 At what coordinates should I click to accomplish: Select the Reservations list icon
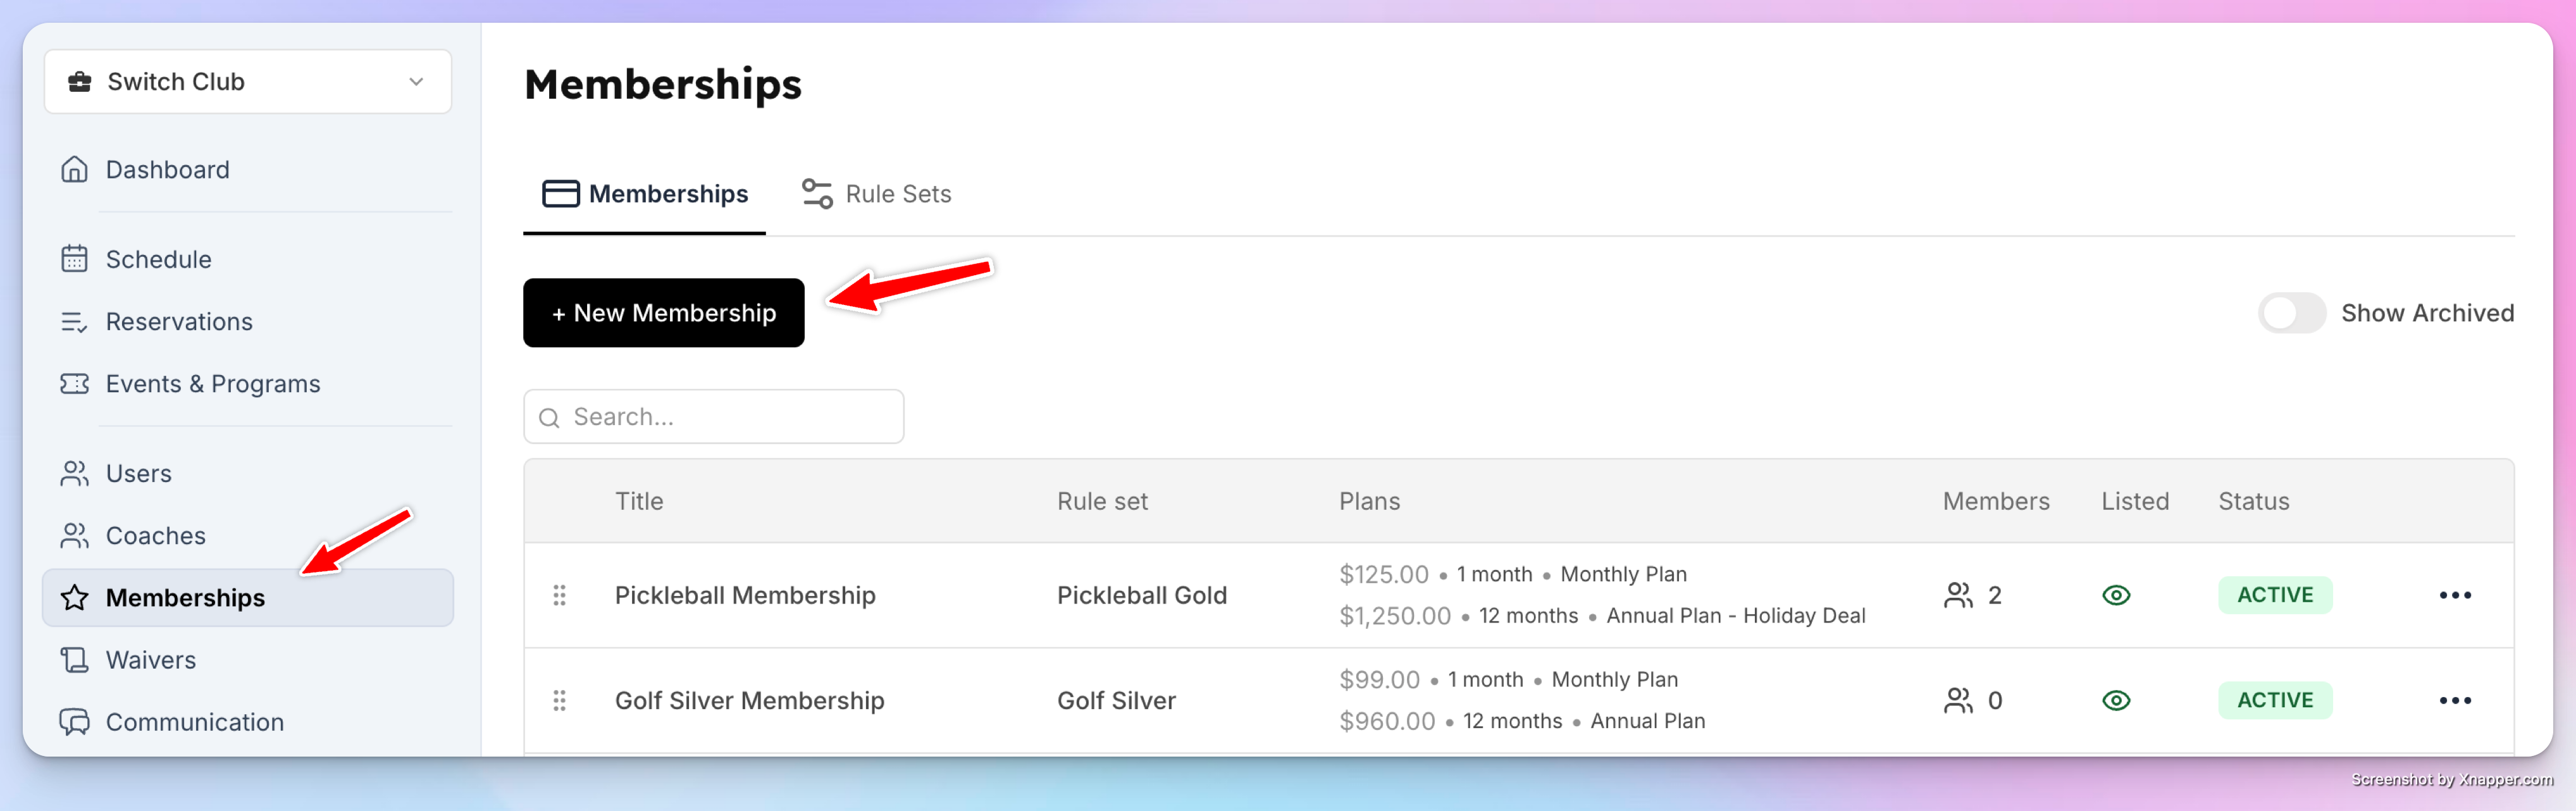pyautogui.click(x=74, y=322)
